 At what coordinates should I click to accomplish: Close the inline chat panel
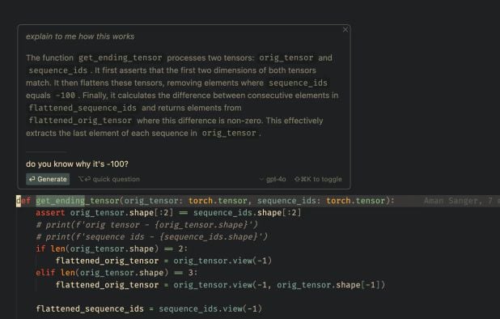345,30
